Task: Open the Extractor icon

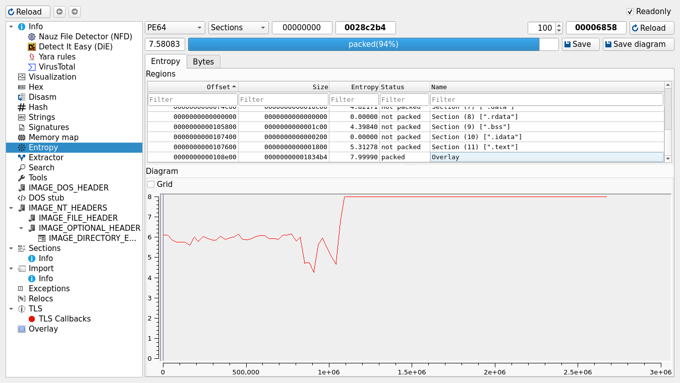Action: tap(22, 158)
